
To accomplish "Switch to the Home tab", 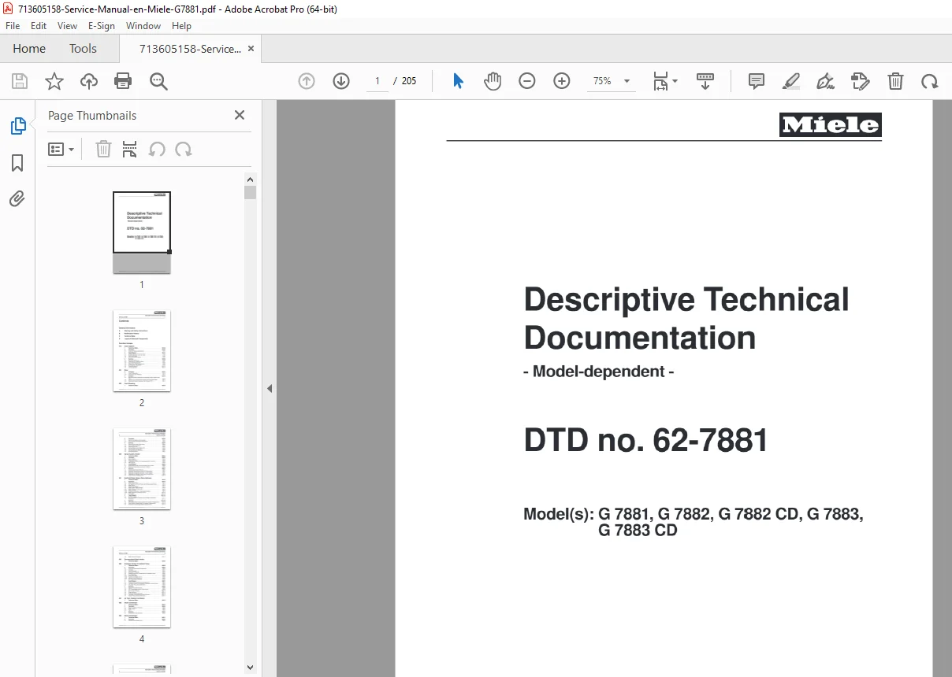I will point(29,48).
